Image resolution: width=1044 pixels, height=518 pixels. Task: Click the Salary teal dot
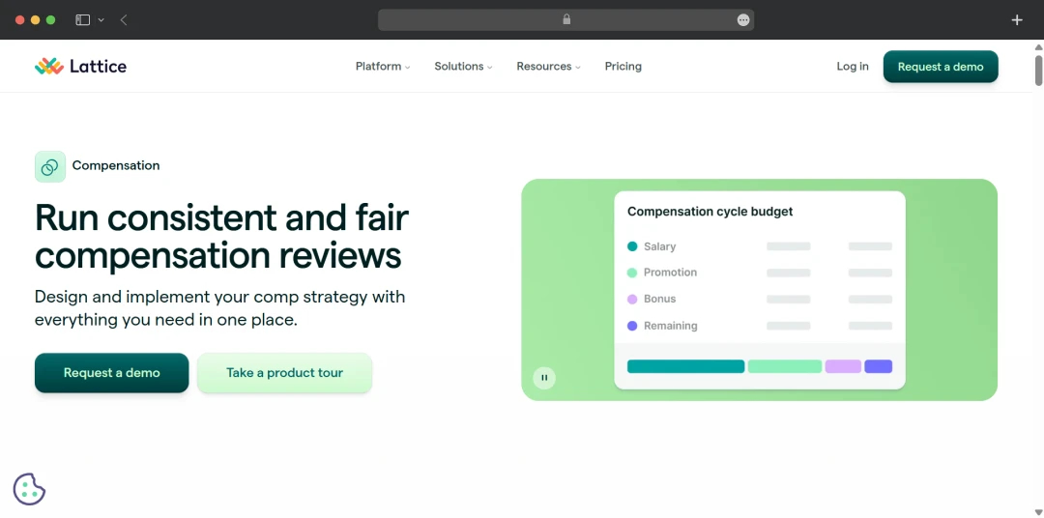coord(632,246)
